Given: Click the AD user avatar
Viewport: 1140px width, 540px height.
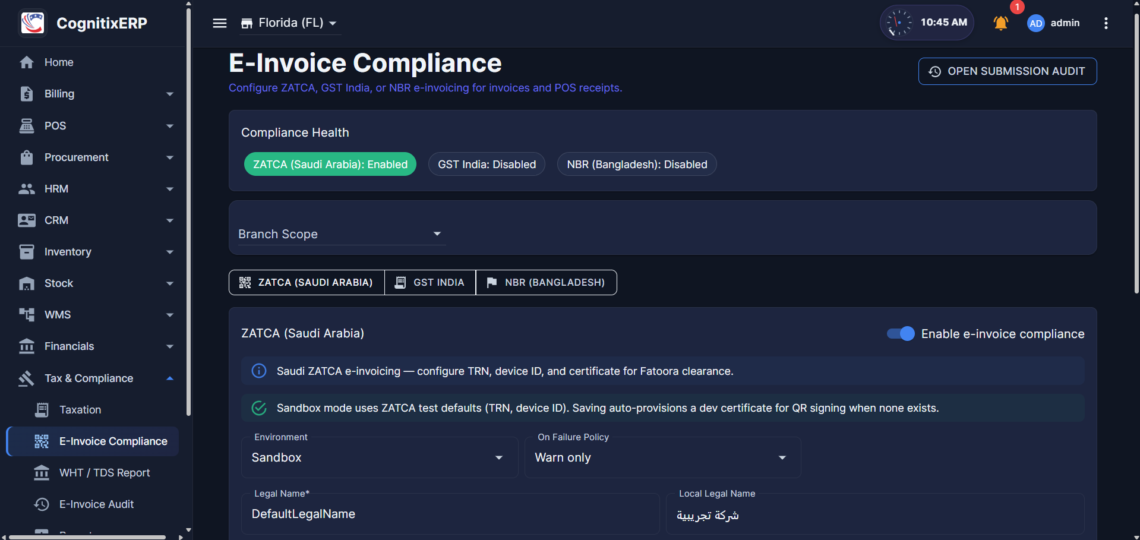Looking at the screenshot, I should tap(1036, 23).
